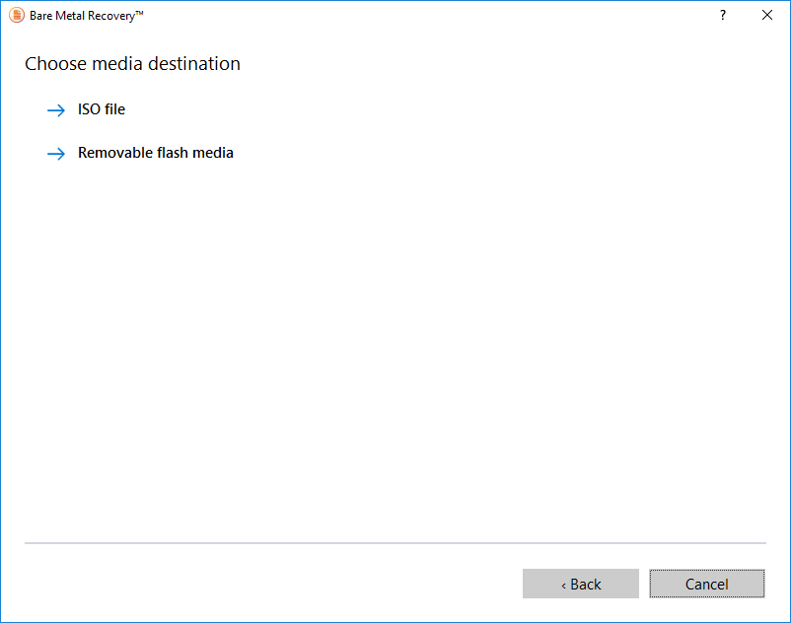Image resolution: width=791 pixels, height=623 pixels.
Task: Click the blue arrow beside ISO file
Action: 55,110
